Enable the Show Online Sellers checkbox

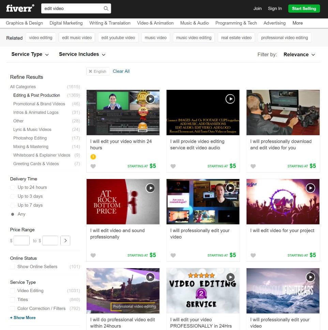click(13, 266)
